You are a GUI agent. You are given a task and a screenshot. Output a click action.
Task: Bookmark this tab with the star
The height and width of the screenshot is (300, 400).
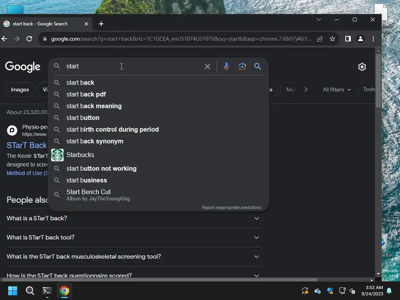[332, 39]
